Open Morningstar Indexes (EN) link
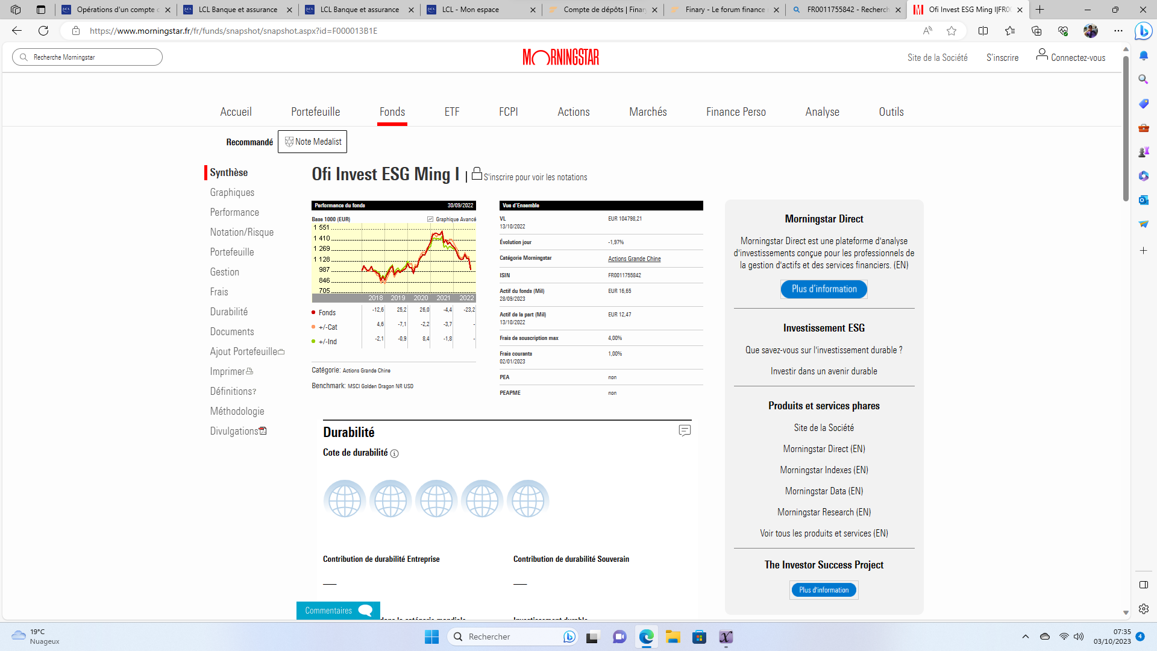 pyautogui.click(x=824, y=470)
